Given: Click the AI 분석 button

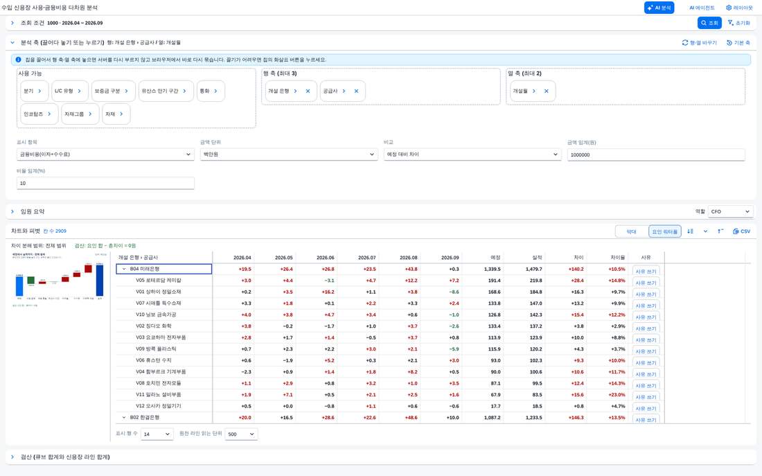Looking at the screenshot, I should (659, 8).
